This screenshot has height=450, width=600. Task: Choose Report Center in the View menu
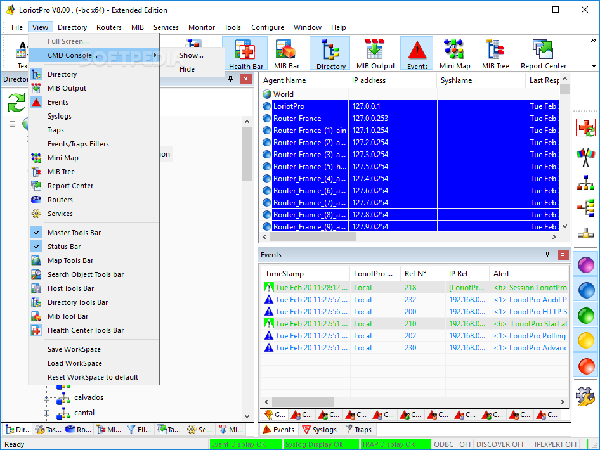(x=94, y=186)
